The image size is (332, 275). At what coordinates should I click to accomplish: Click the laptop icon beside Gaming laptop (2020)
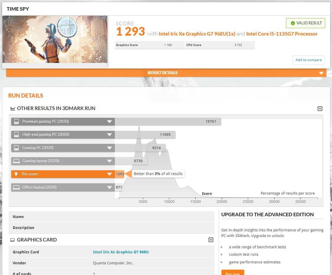pyautogui.click(x=17, y=161)
